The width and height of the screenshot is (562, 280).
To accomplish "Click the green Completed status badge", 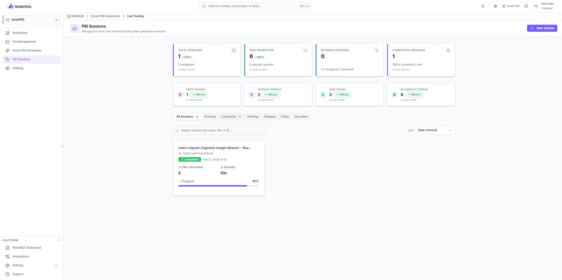I will coord(190,160).
